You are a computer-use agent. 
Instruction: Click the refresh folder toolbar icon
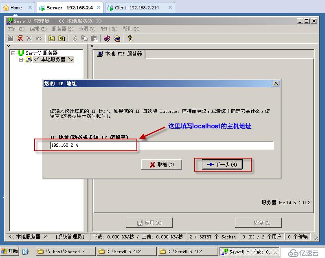pyautogui.click(x=61, y=38)
